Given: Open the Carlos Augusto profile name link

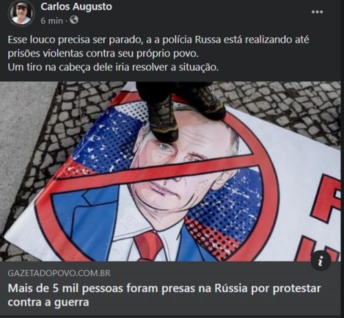Looking at the screenshot, I should (76, 7).
